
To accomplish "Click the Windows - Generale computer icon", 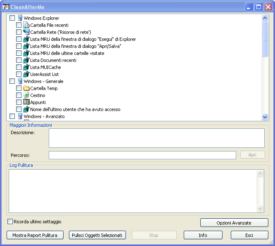I will [x=20, y=81].
